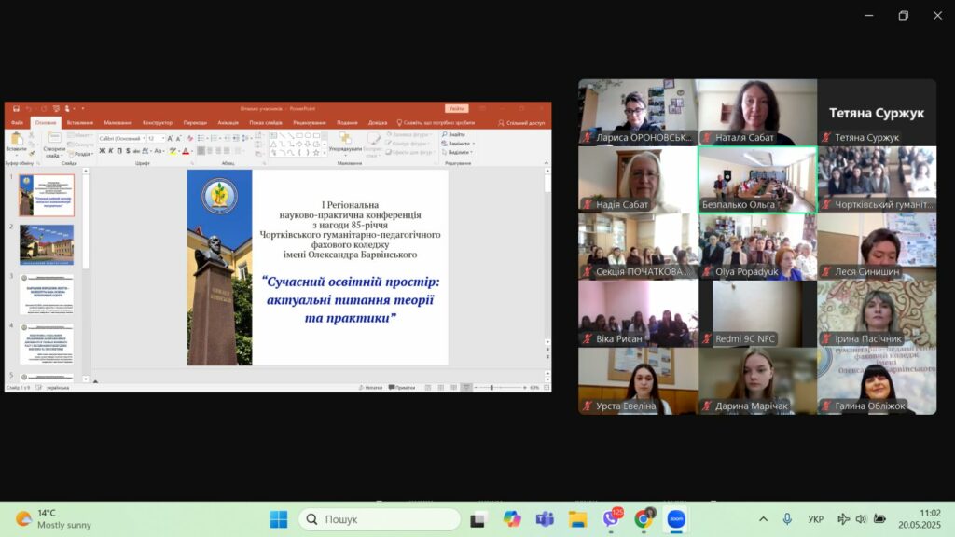This screenshot has height=537, width=955.
Task: Click the Спільний доступ share button
Action: click(524, 122)
